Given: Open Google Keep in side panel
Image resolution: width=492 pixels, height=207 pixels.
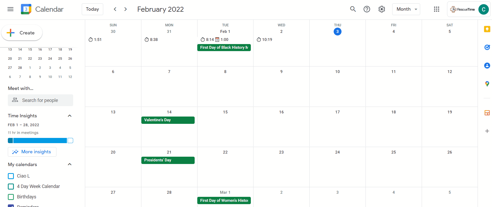Looking at the screenshot, I should [487, 29].
